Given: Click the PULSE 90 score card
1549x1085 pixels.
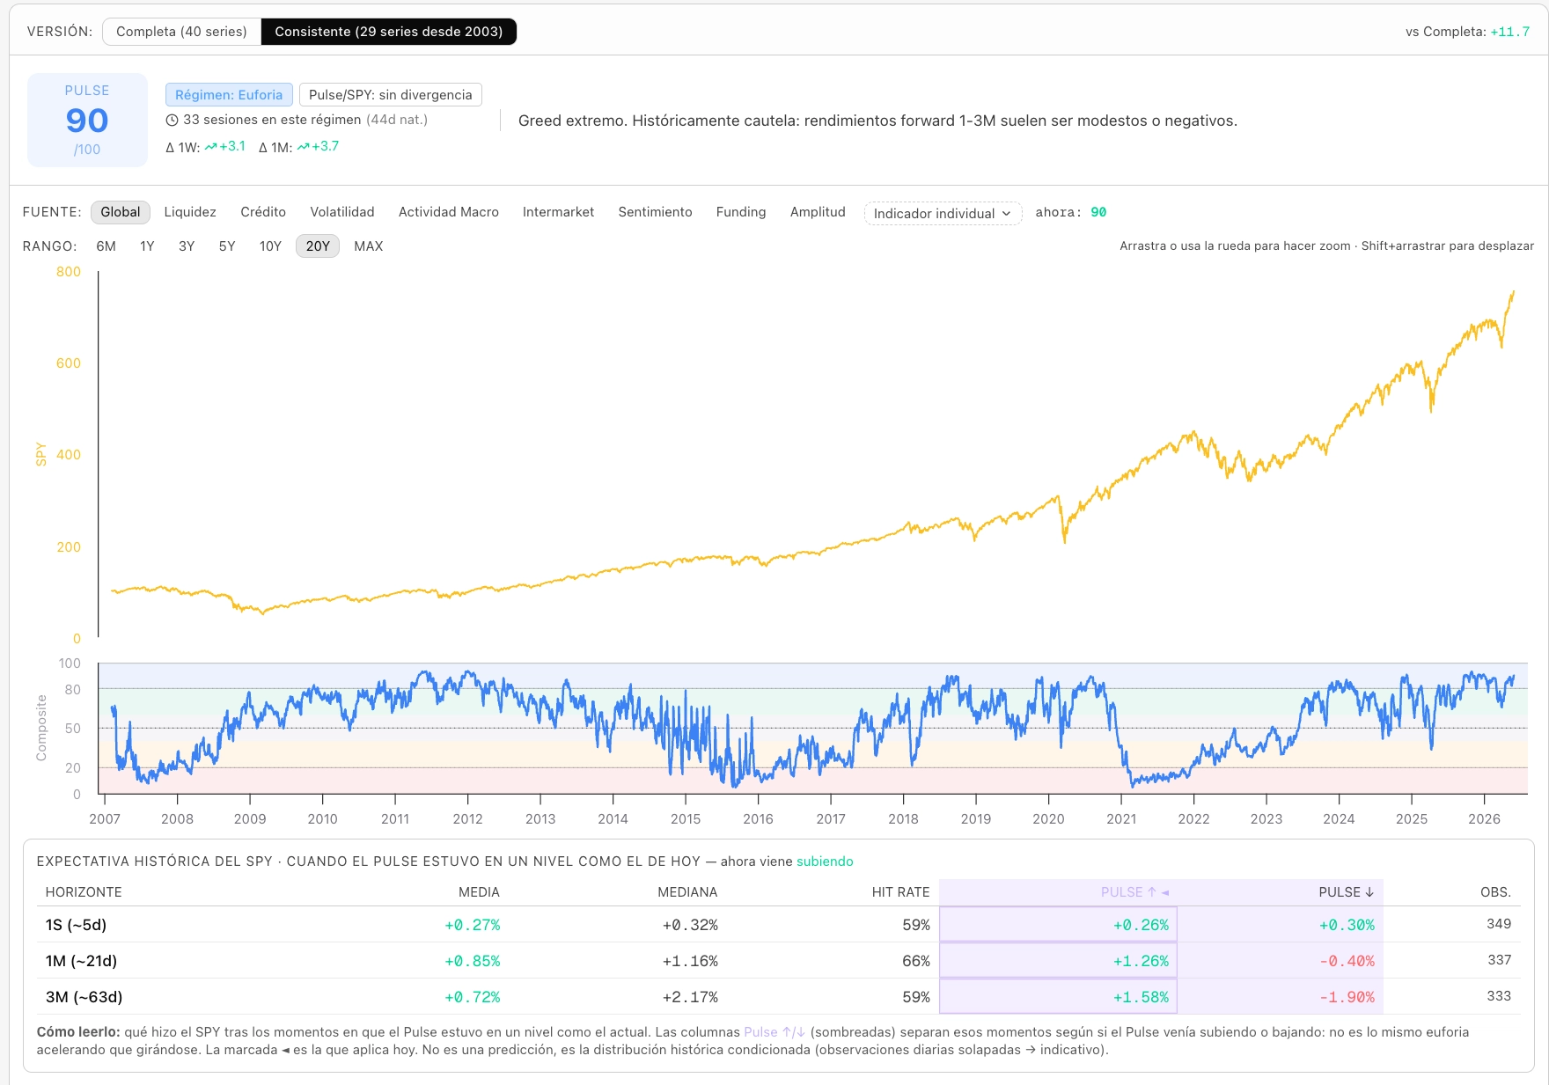Looking at the screenshot, I should tap(87, 121).
